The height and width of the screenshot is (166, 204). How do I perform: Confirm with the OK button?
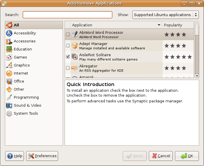[x=187, y=156]
